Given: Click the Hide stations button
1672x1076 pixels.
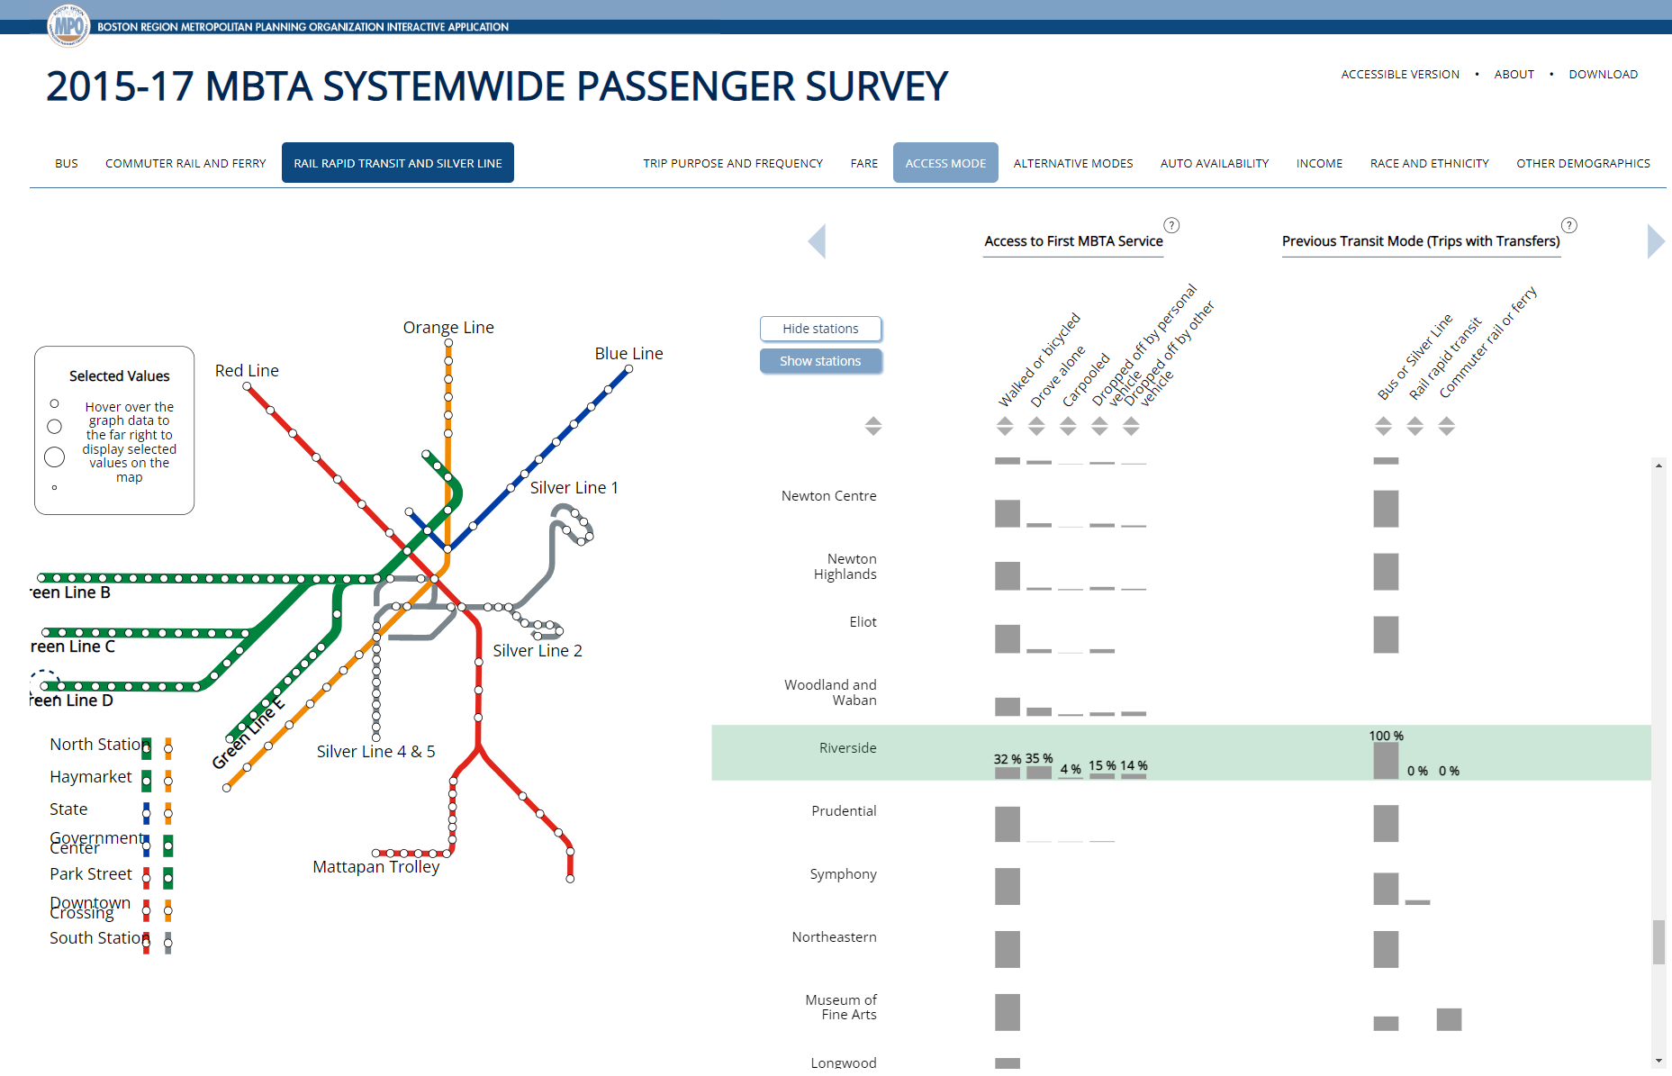Looking at the screenshot, I should [820, 329].
